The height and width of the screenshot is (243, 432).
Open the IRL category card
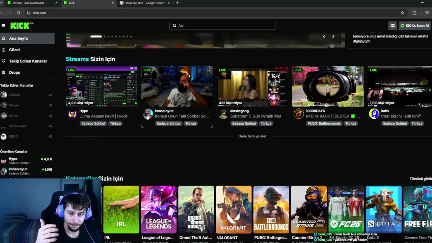pyautogui.click(x=121, y=209)
